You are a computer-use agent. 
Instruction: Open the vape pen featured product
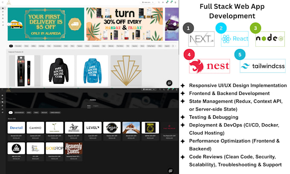[25, 71]
